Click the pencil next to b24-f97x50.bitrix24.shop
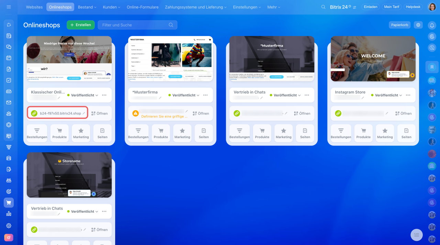This screenshot has width=440, height=245. pyautogui.click(x=84, y=113)
